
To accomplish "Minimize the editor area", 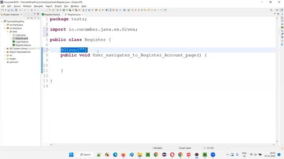I will tap(275, 14).
